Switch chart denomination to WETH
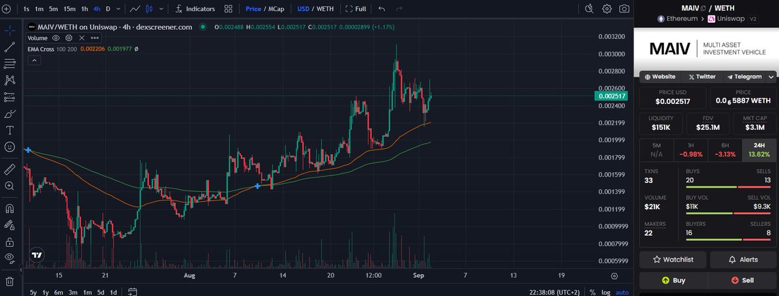The height and width of the screenshot is (296, 779). click(324, 9)
